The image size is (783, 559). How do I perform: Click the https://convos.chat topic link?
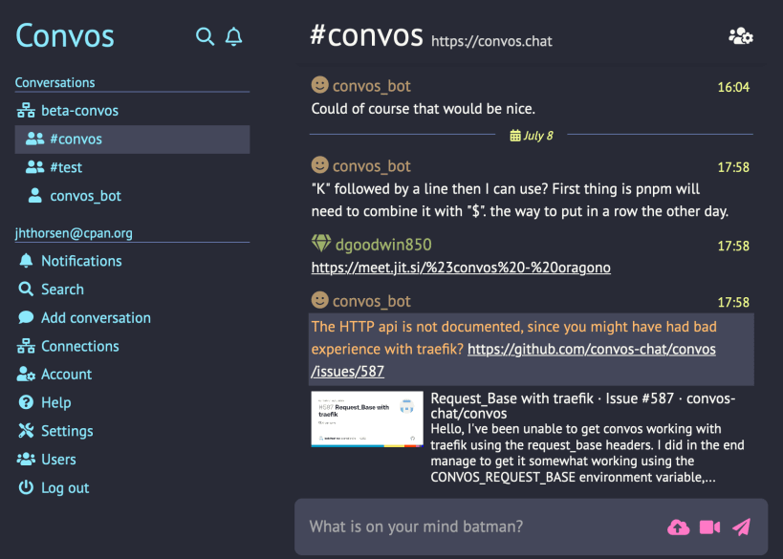491,41
